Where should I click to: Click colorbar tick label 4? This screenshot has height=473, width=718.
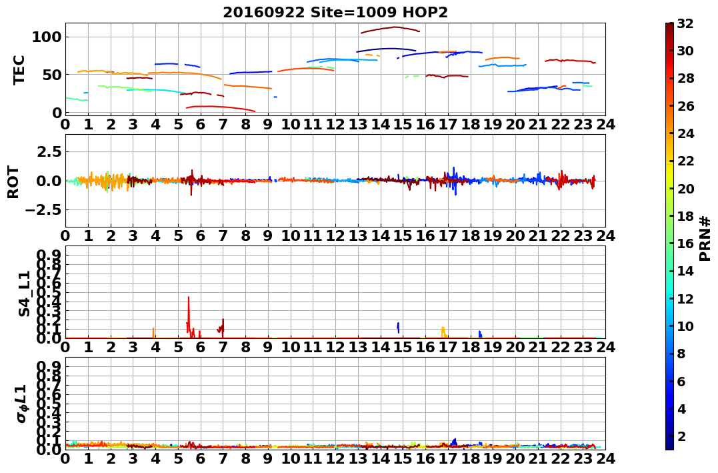click(681, 408)
